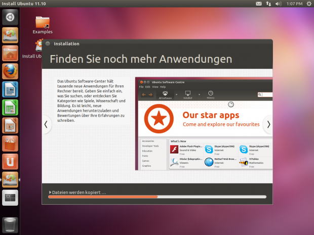
Task: Open the network connection indicator
Action: click(268, 4)
